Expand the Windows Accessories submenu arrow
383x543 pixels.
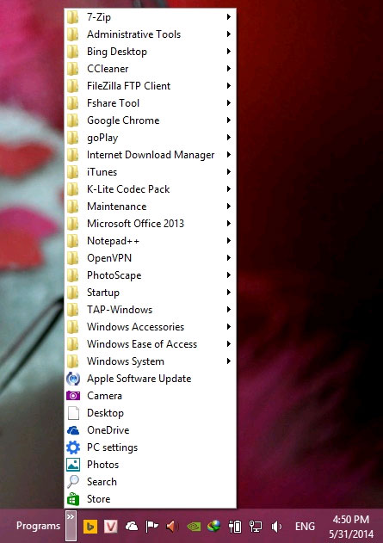tap(229, 326)
